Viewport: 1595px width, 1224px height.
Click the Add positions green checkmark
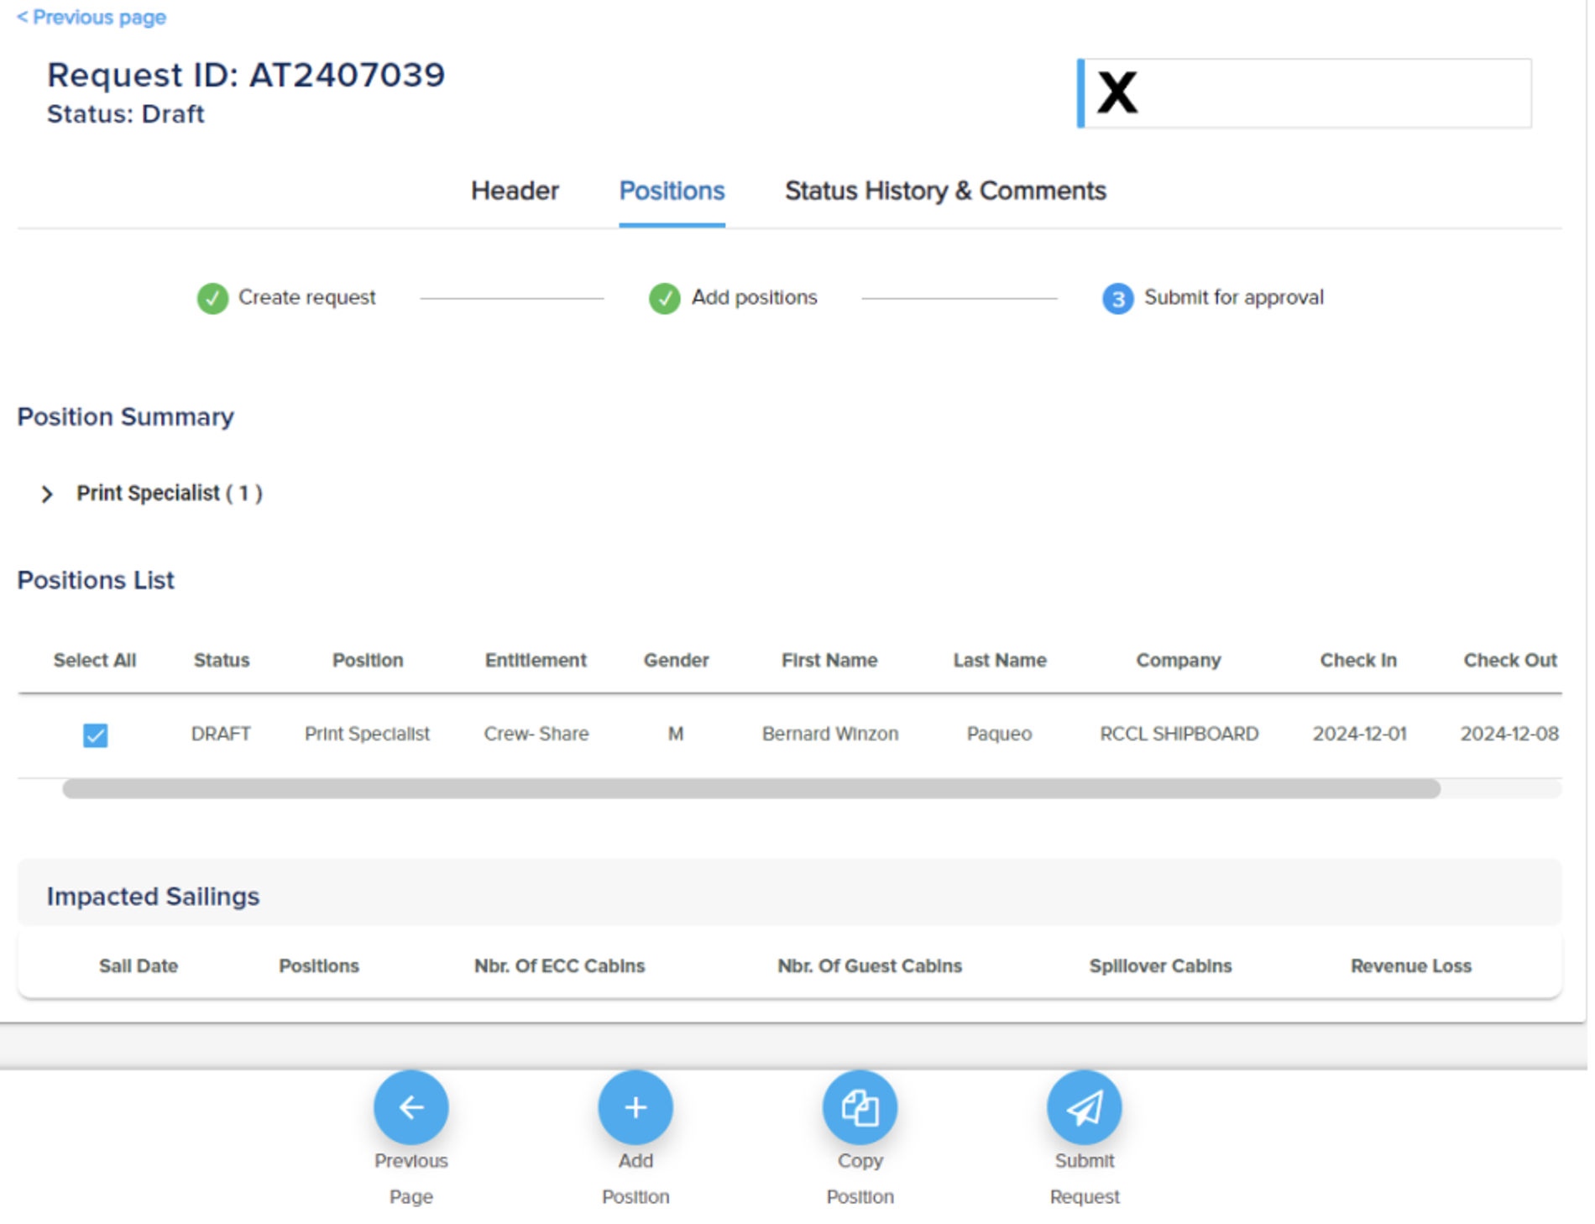click(x=664, y=298)
